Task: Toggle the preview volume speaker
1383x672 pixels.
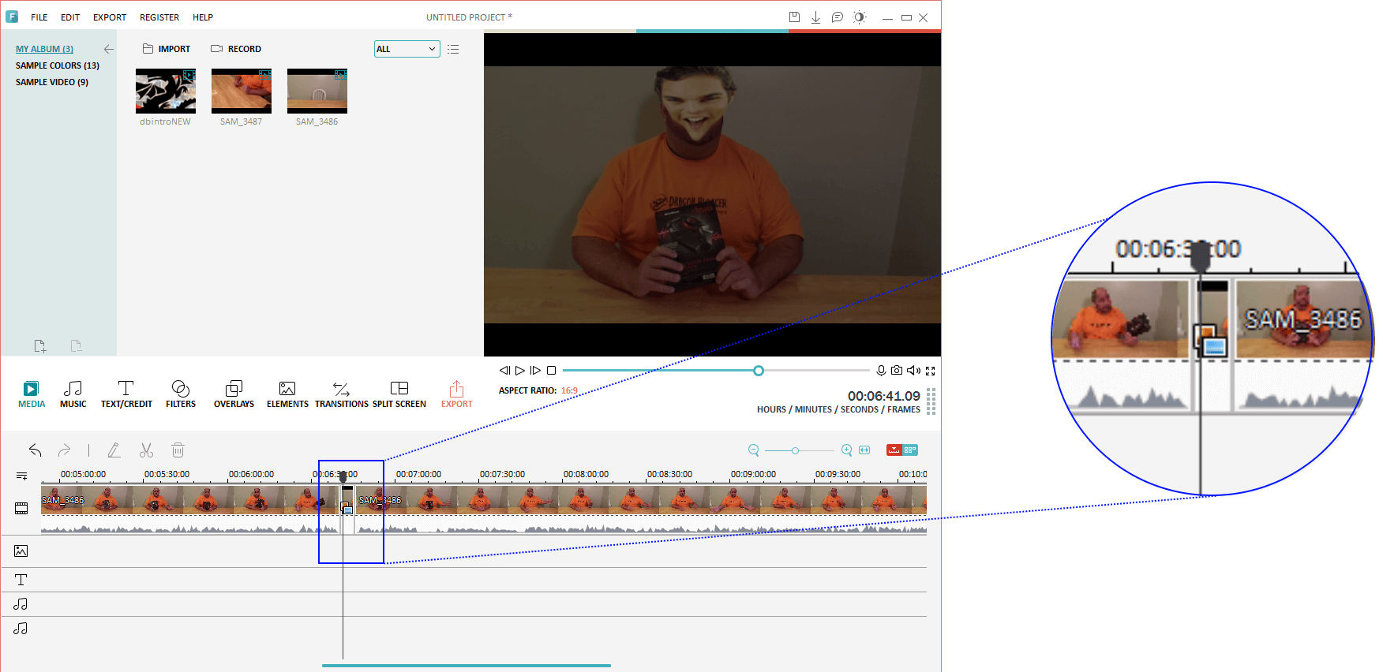Action: point(913,371)
